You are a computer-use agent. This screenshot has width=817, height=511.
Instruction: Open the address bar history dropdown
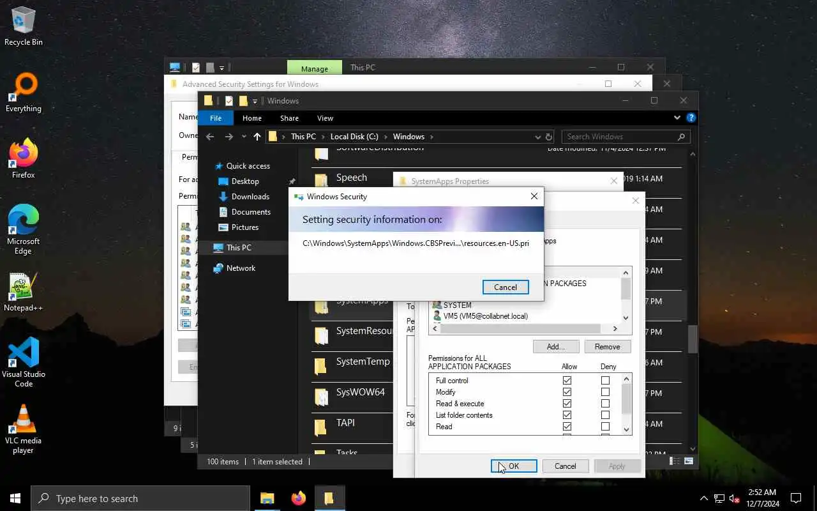[538, 137]
